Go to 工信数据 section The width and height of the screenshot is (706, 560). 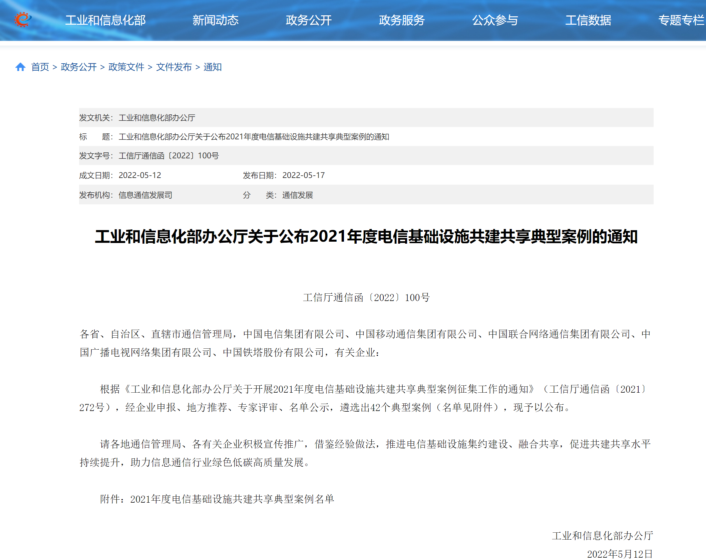(588, 20)
